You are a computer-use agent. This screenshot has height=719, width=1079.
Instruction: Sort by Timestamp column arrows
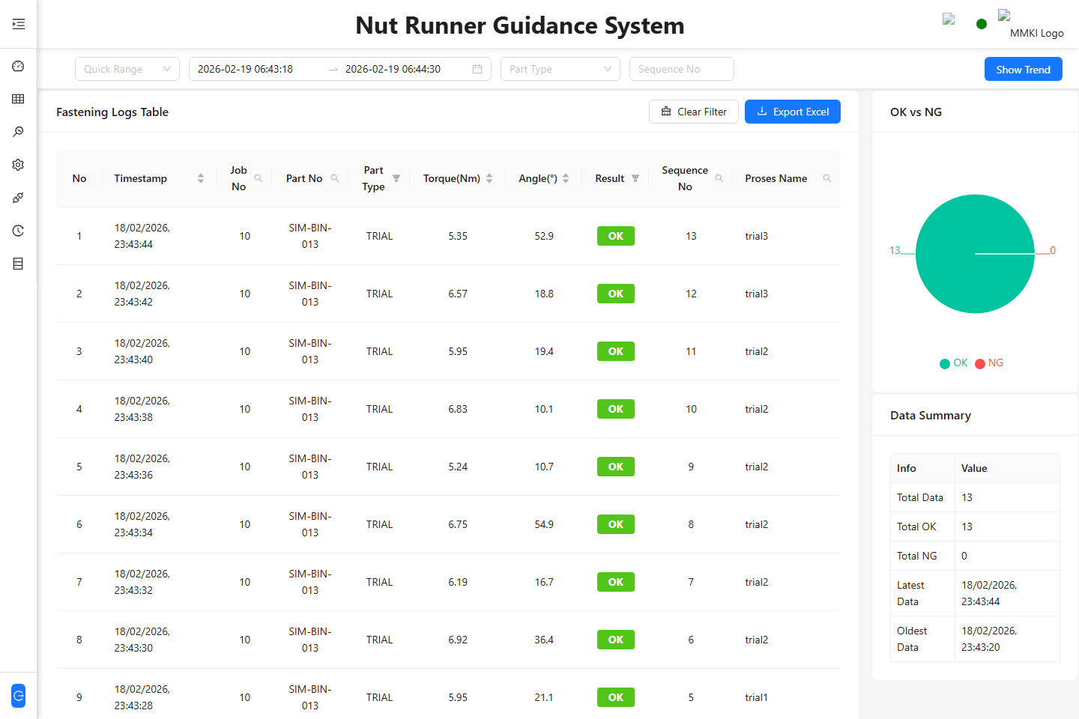201,178
